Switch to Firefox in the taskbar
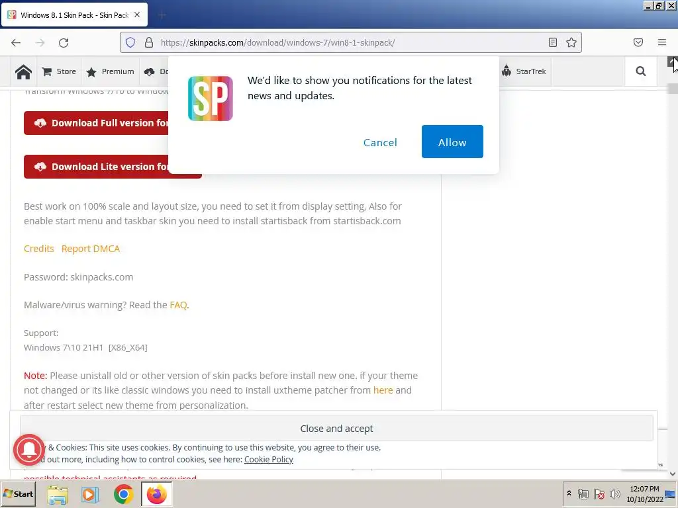The image size is (678, 508). point(156,493)
